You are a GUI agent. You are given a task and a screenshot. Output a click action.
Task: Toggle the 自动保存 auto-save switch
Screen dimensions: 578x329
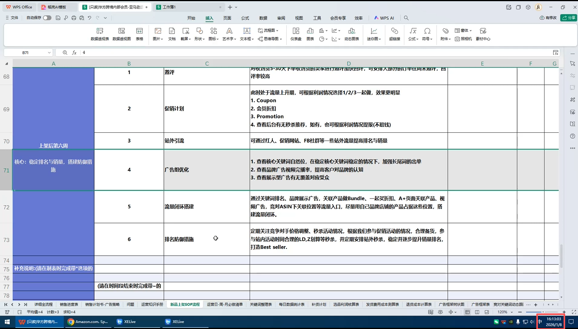(x=47, y=18)
